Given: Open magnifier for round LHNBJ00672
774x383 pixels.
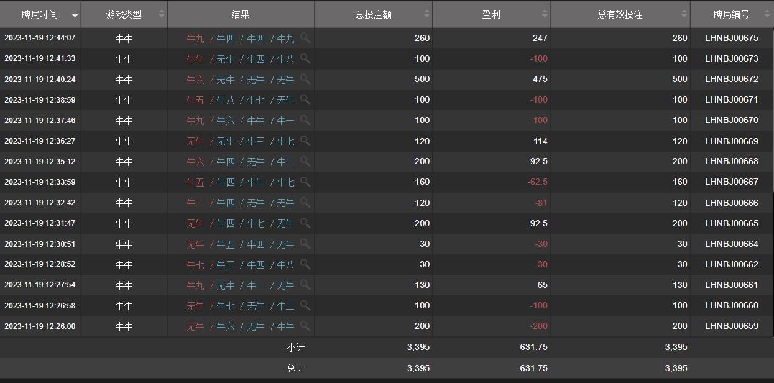Looking at the screenshot, I should [x=305, y=79].
